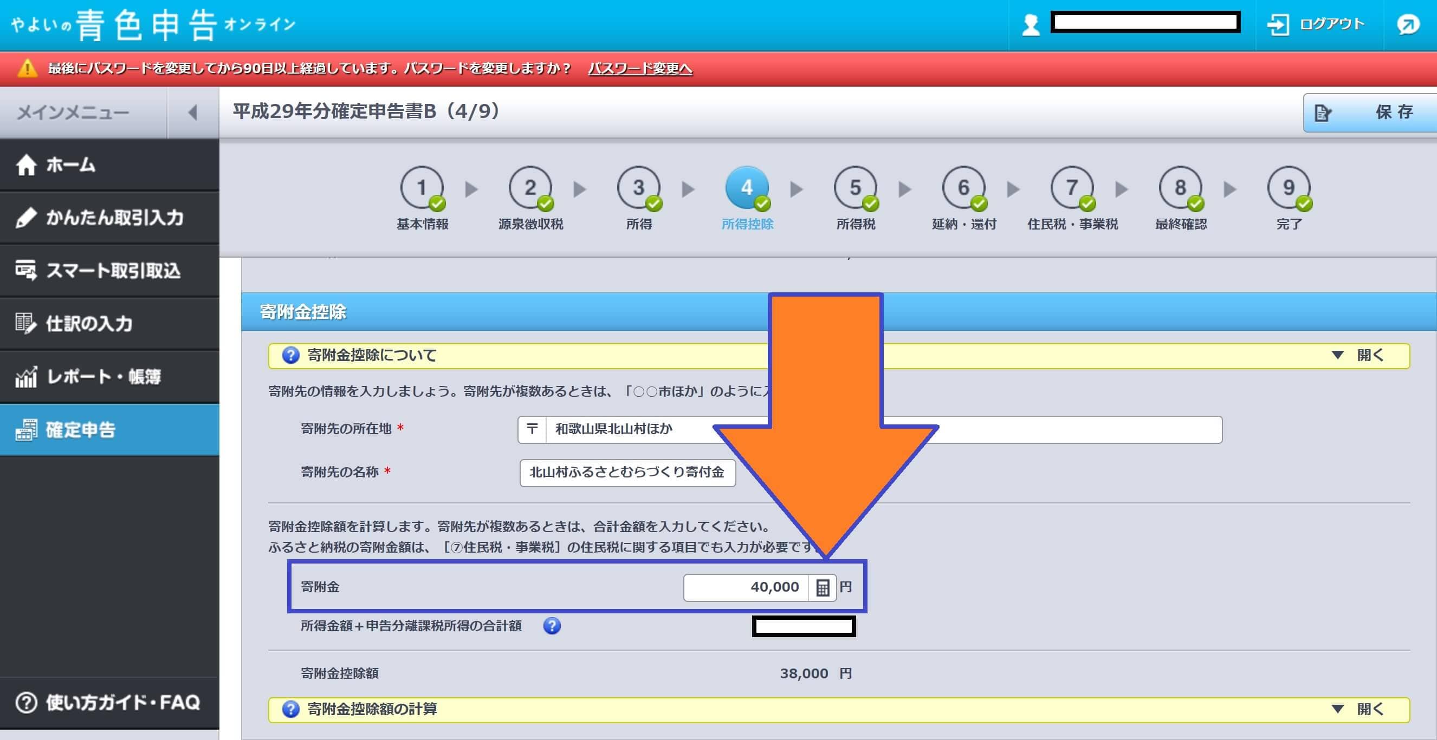Click the journal icon for 仕訳の入力

25,323
